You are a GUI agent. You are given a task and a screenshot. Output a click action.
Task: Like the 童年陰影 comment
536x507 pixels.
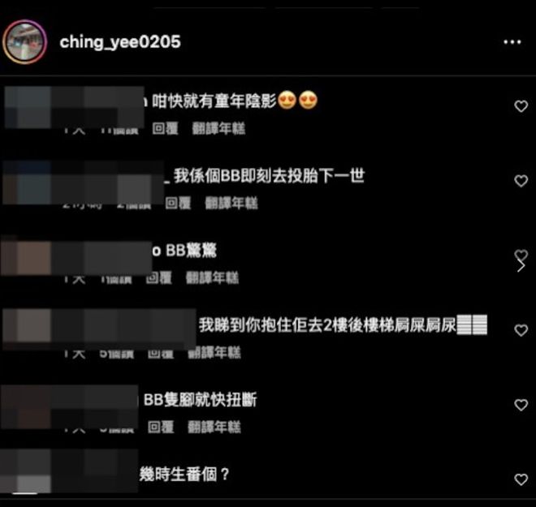(x=521, y=106)
